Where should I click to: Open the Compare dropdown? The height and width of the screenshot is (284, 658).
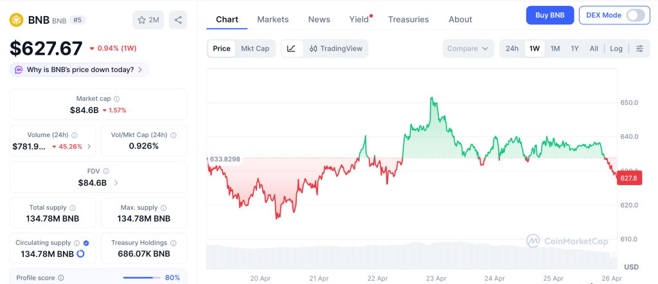(x=468, y=49)
